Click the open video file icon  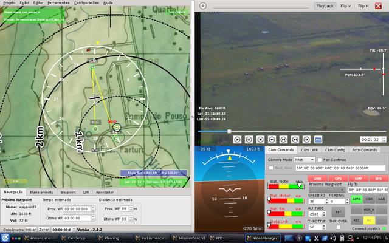tap(318, 139)
